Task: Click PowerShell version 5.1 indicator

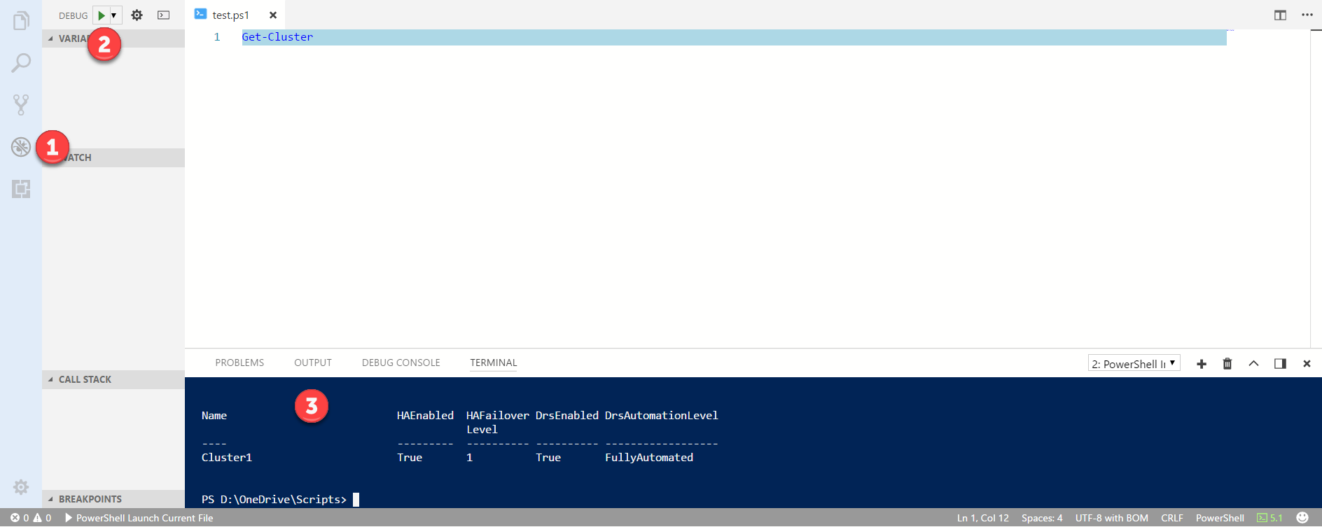Action: 1269,518
